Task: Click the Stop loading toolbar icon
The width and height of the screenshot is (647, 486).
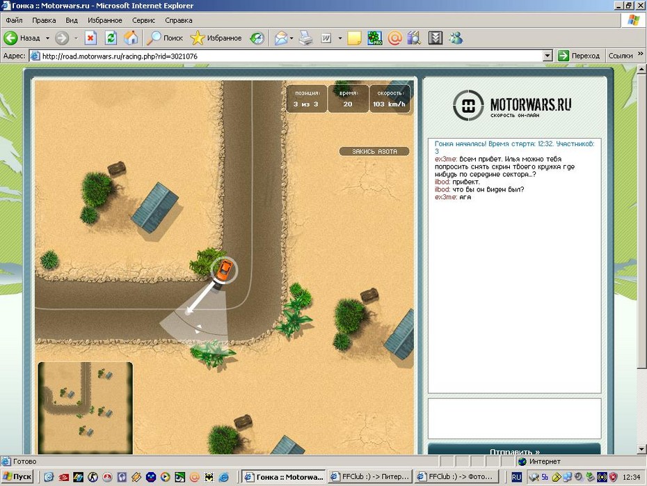Action: (90, 38)
